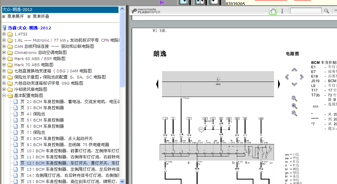Click the black right triangle beside J519 block
This screenshot has height=184, width=337.
[x=279, y=84]
